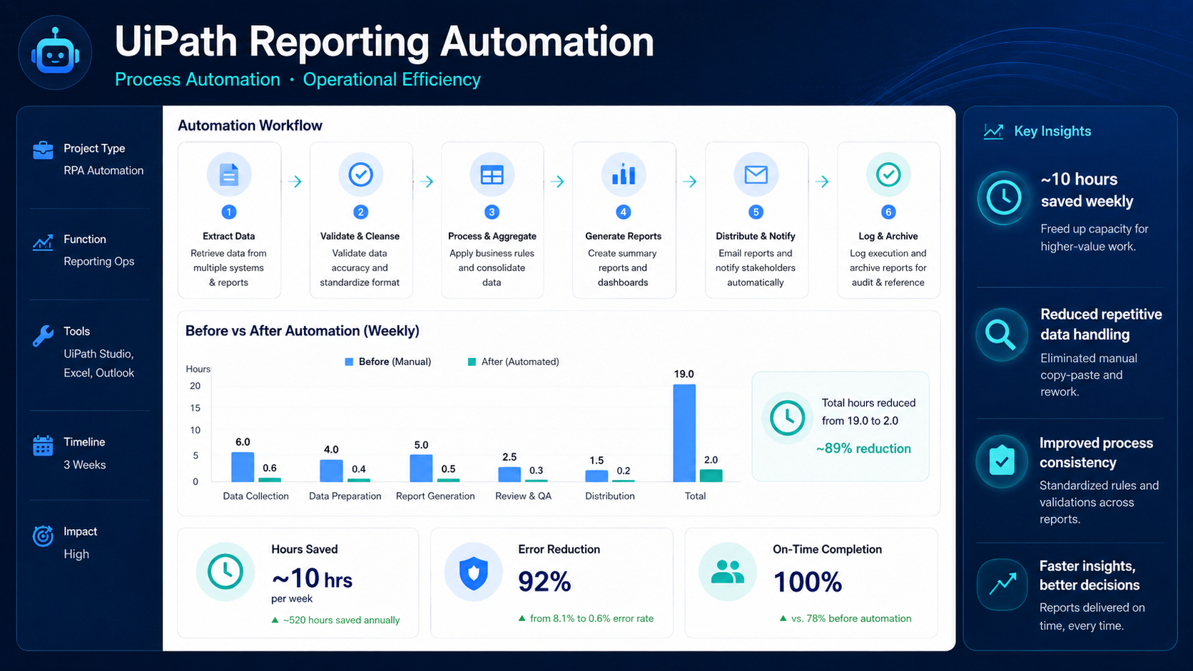Click the green triangle beside ~520 hours saved annually
This screenshot has width=1193, height=671.
click(x=275, y=620)
